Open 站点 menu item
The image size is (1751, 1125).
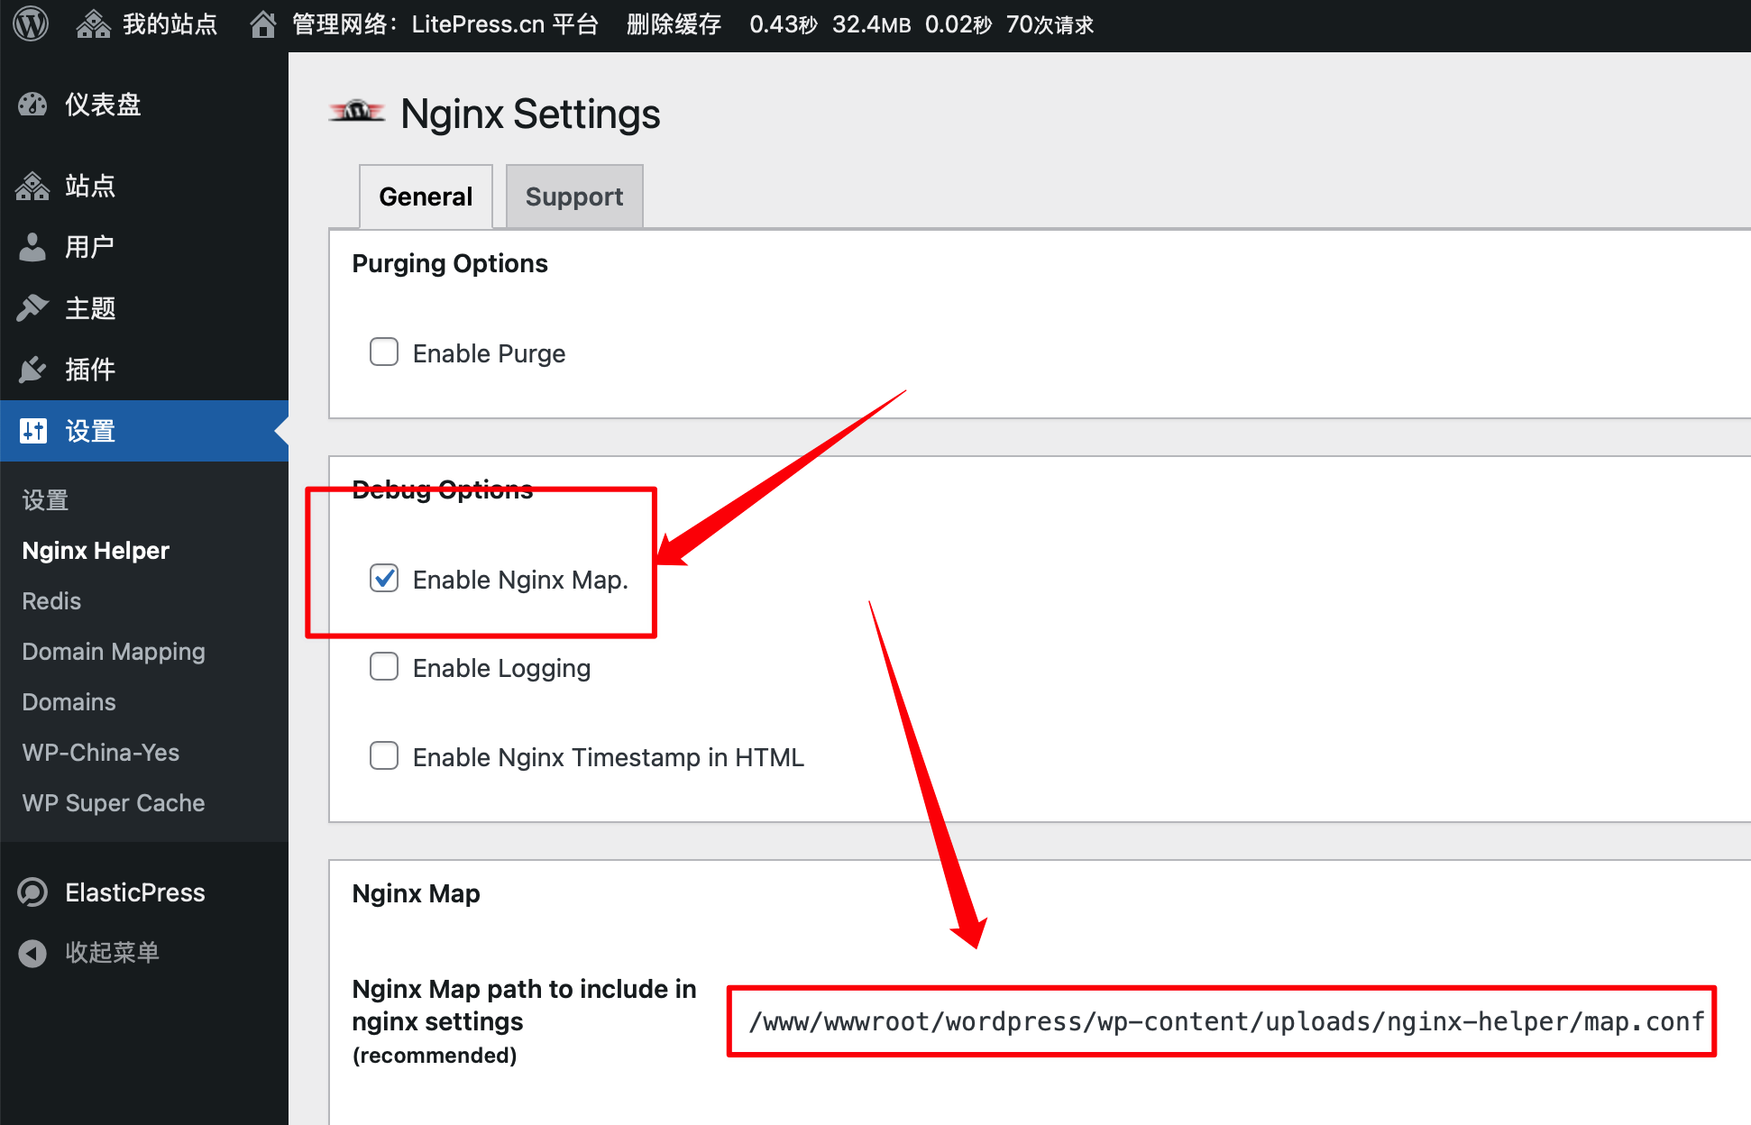click(x=144, y=186)
